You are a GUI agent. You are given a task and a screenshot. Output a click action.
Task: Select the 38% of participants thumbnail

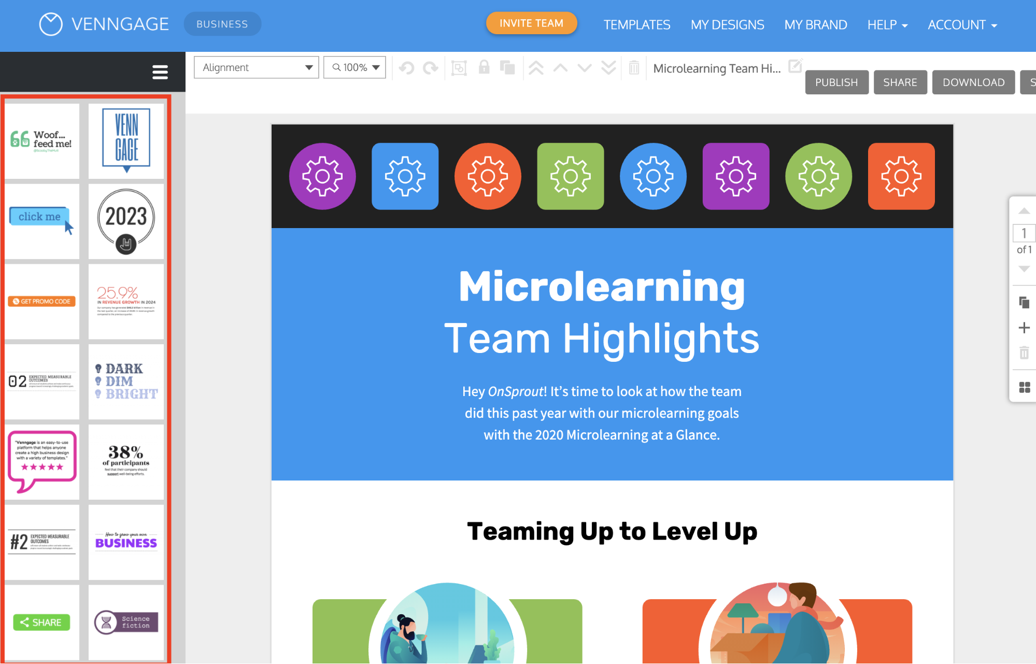pos(126,462)
